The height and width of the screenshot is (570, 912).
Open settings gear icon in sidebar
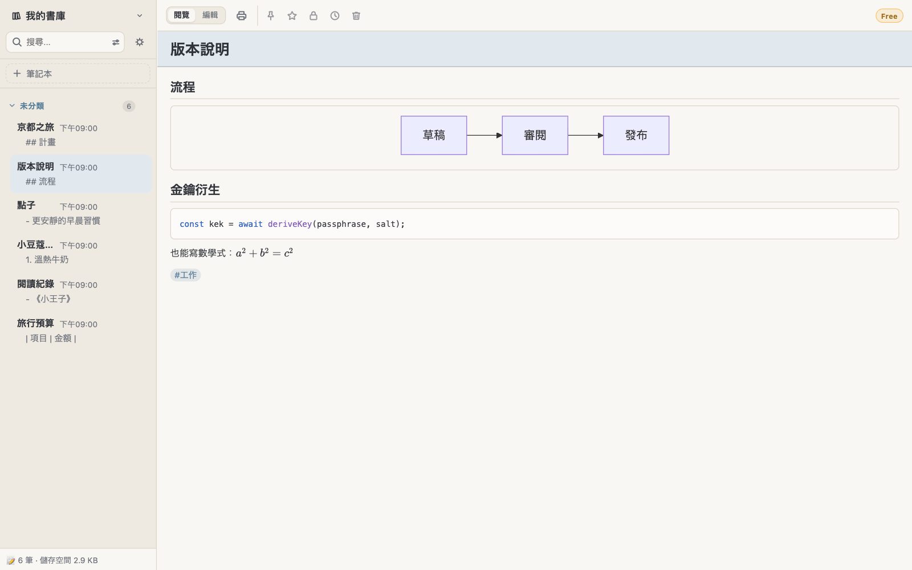pyautogui.click(x=140, y=42)
